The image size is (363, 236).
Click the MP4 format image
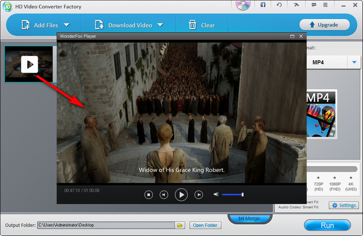322,114
